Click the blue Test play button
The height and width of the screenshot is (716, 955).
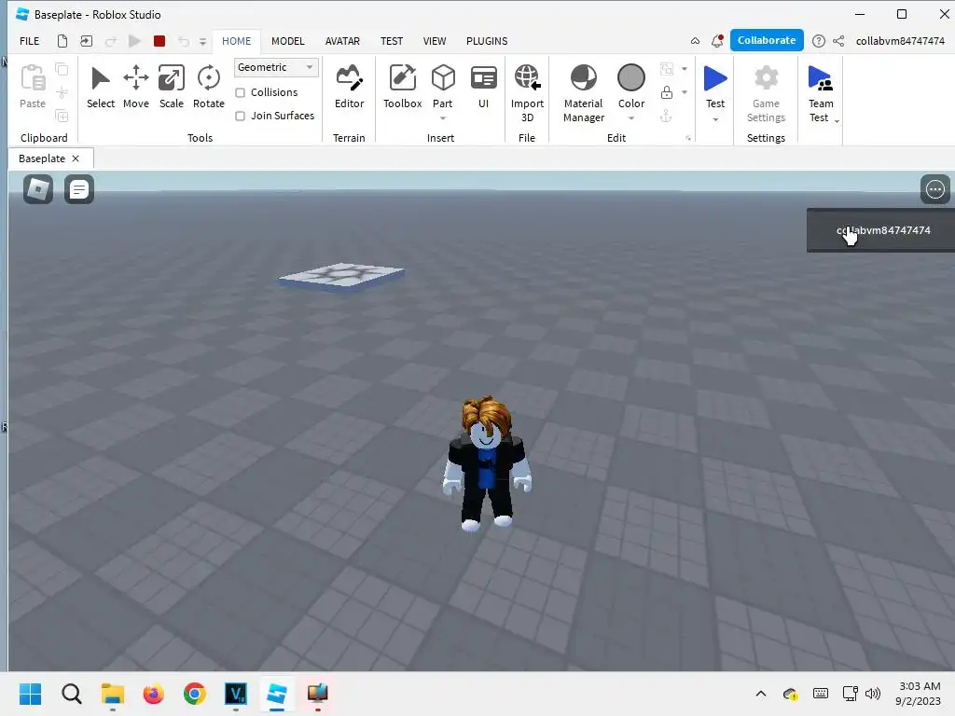pos(715,78)
